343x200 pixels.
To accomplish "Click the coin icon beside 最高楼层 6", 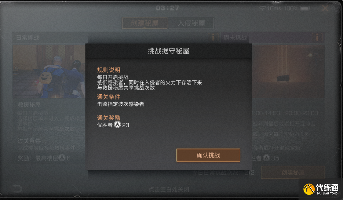I will point(62,157).
